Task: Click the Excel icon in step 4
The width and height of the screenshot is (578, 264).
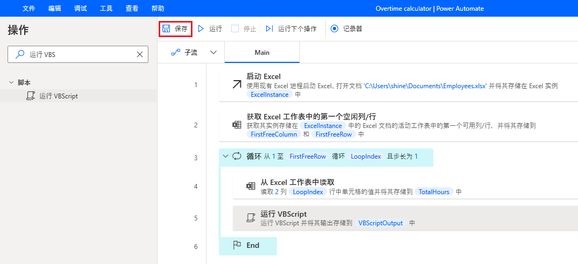Action: coord(251,186)
